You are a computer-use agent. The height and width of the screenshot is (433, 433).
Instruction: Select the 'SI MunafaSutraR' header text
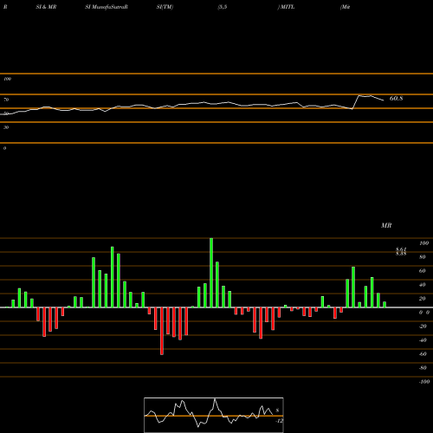coord(107,7)
